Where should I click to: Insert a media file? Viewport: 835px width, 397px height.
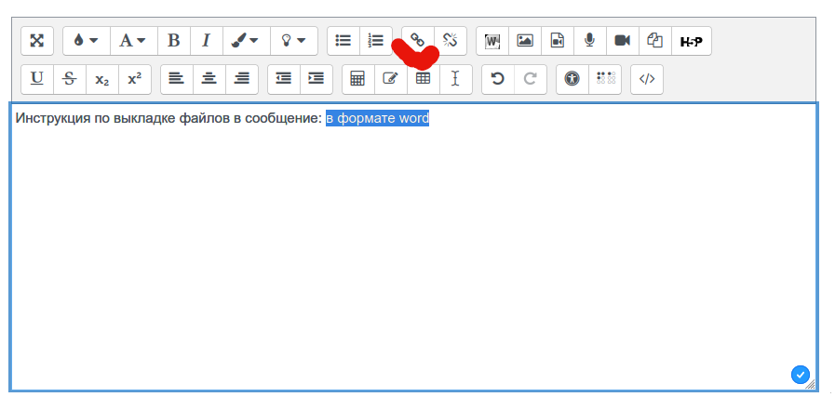click(558, 41)
